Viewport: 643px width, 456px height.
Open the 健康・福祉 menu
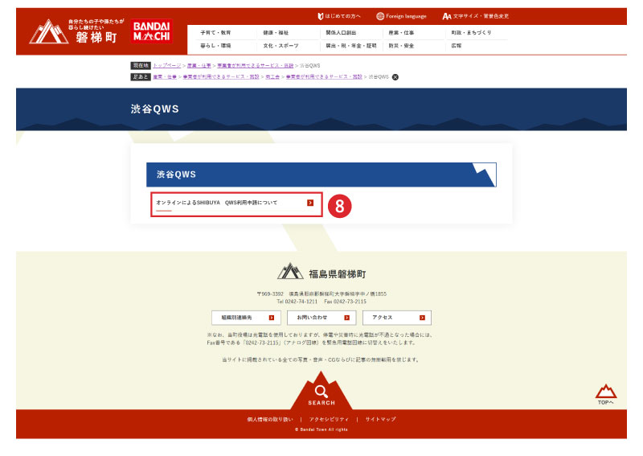pyautogui.click(x=275, y=33)
